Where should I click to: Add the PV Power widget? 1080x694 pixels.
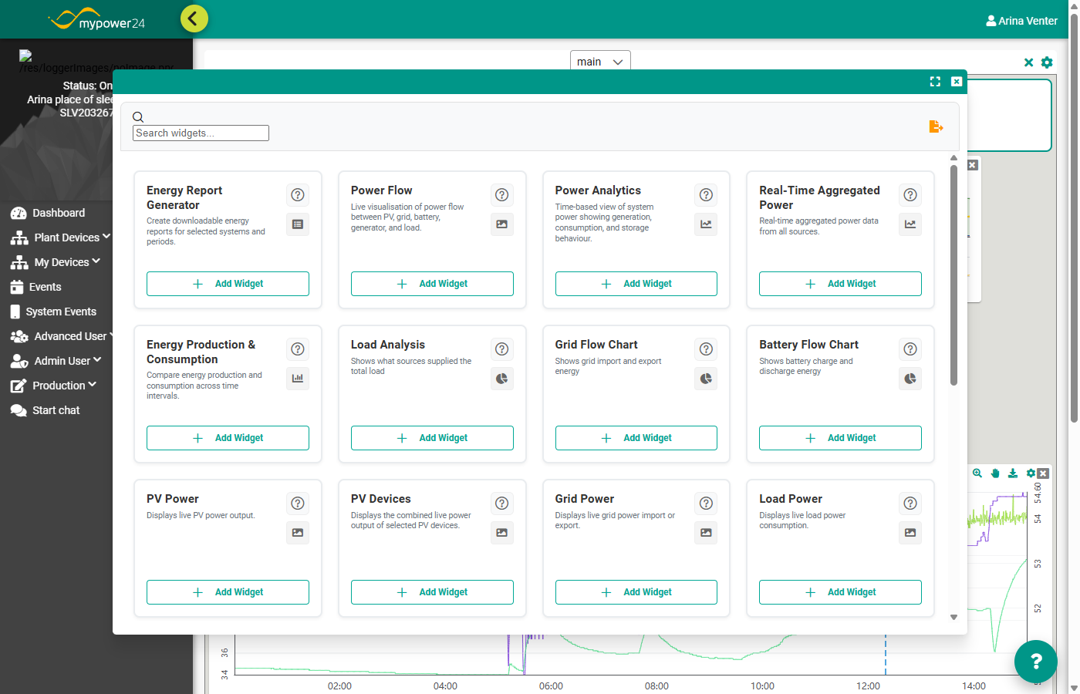point(228,592)
